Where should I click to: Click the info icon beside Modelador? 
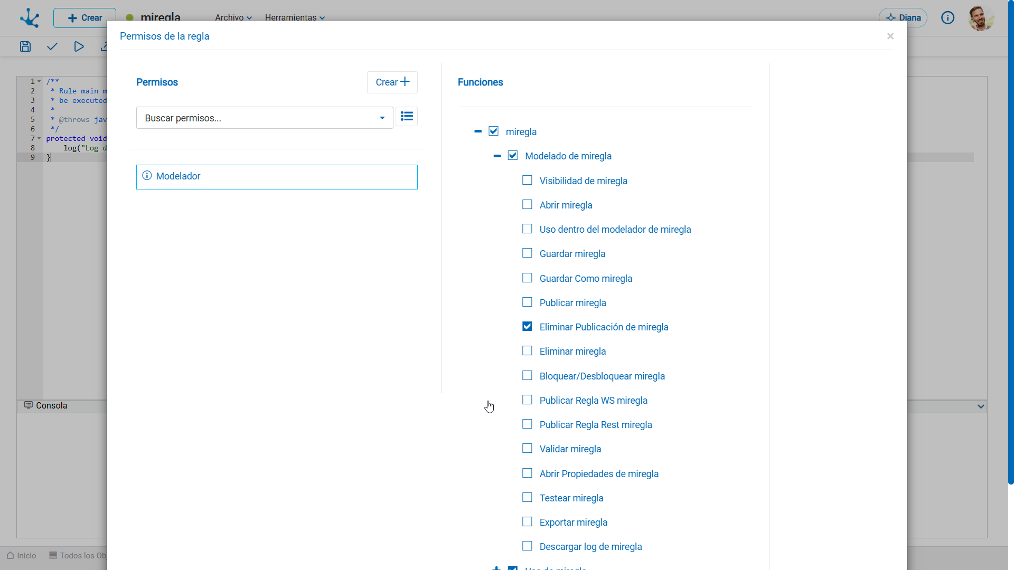point(147,176)
